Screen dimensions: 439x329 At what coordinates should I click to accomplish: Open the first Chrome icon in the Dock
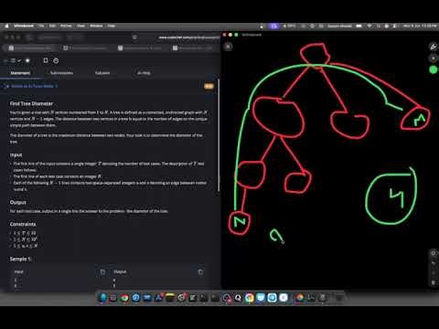tap(124, 298)
